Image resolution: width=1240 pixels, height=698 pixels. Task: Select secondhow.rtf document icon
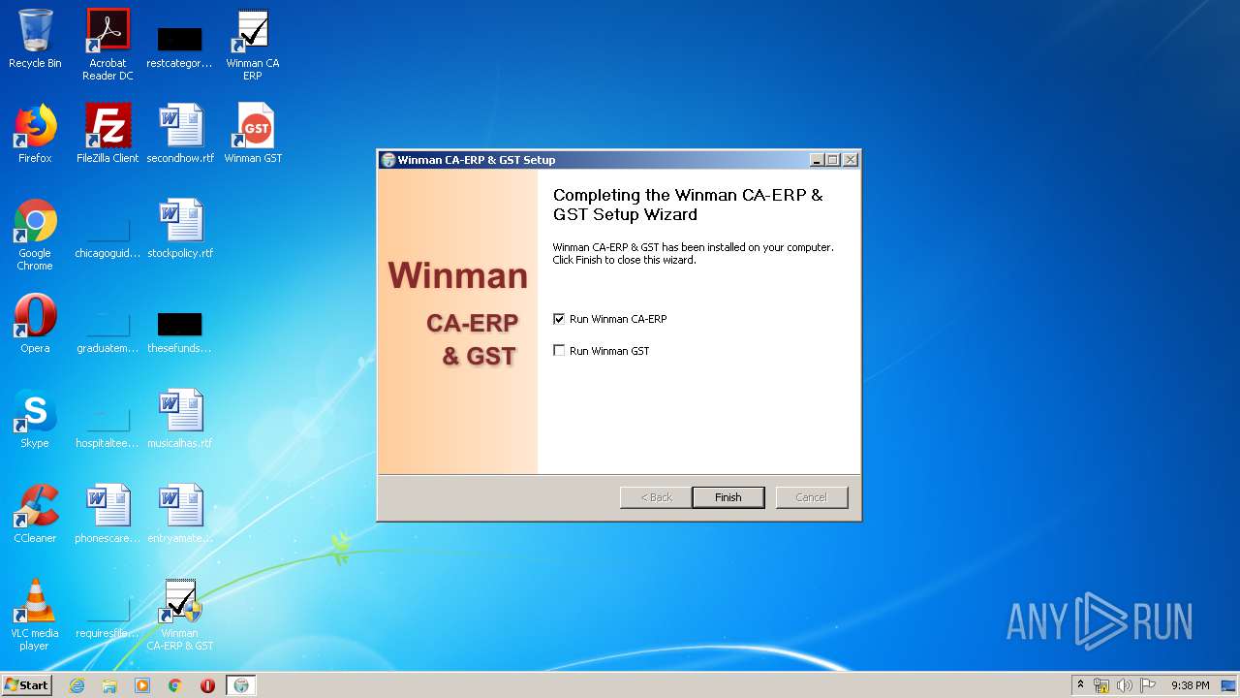(x=180, y=134)
